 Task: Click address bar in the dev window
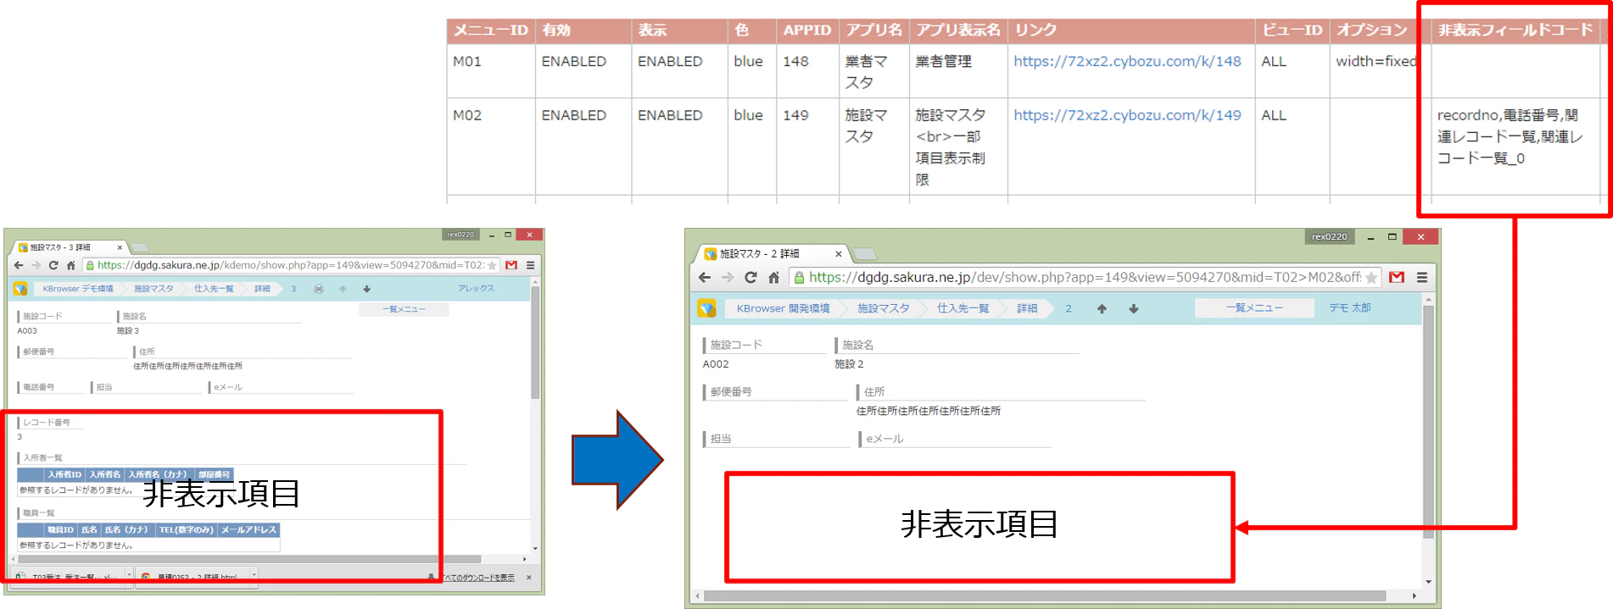(x=1086, y=277)
